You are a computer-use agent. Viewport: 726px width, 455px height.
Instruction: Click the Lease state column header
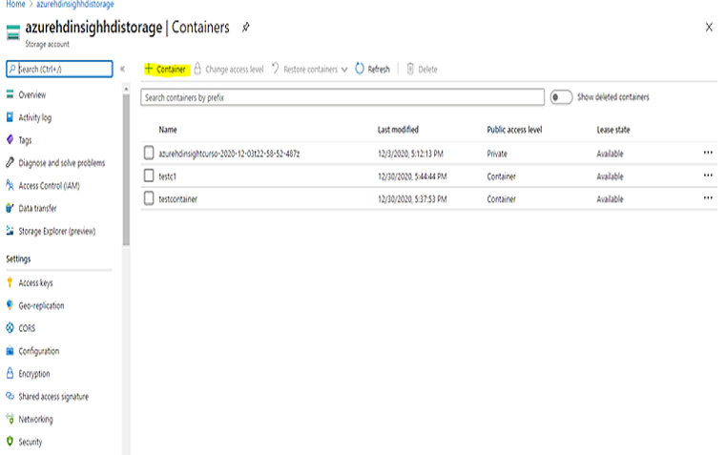[613, 130]
